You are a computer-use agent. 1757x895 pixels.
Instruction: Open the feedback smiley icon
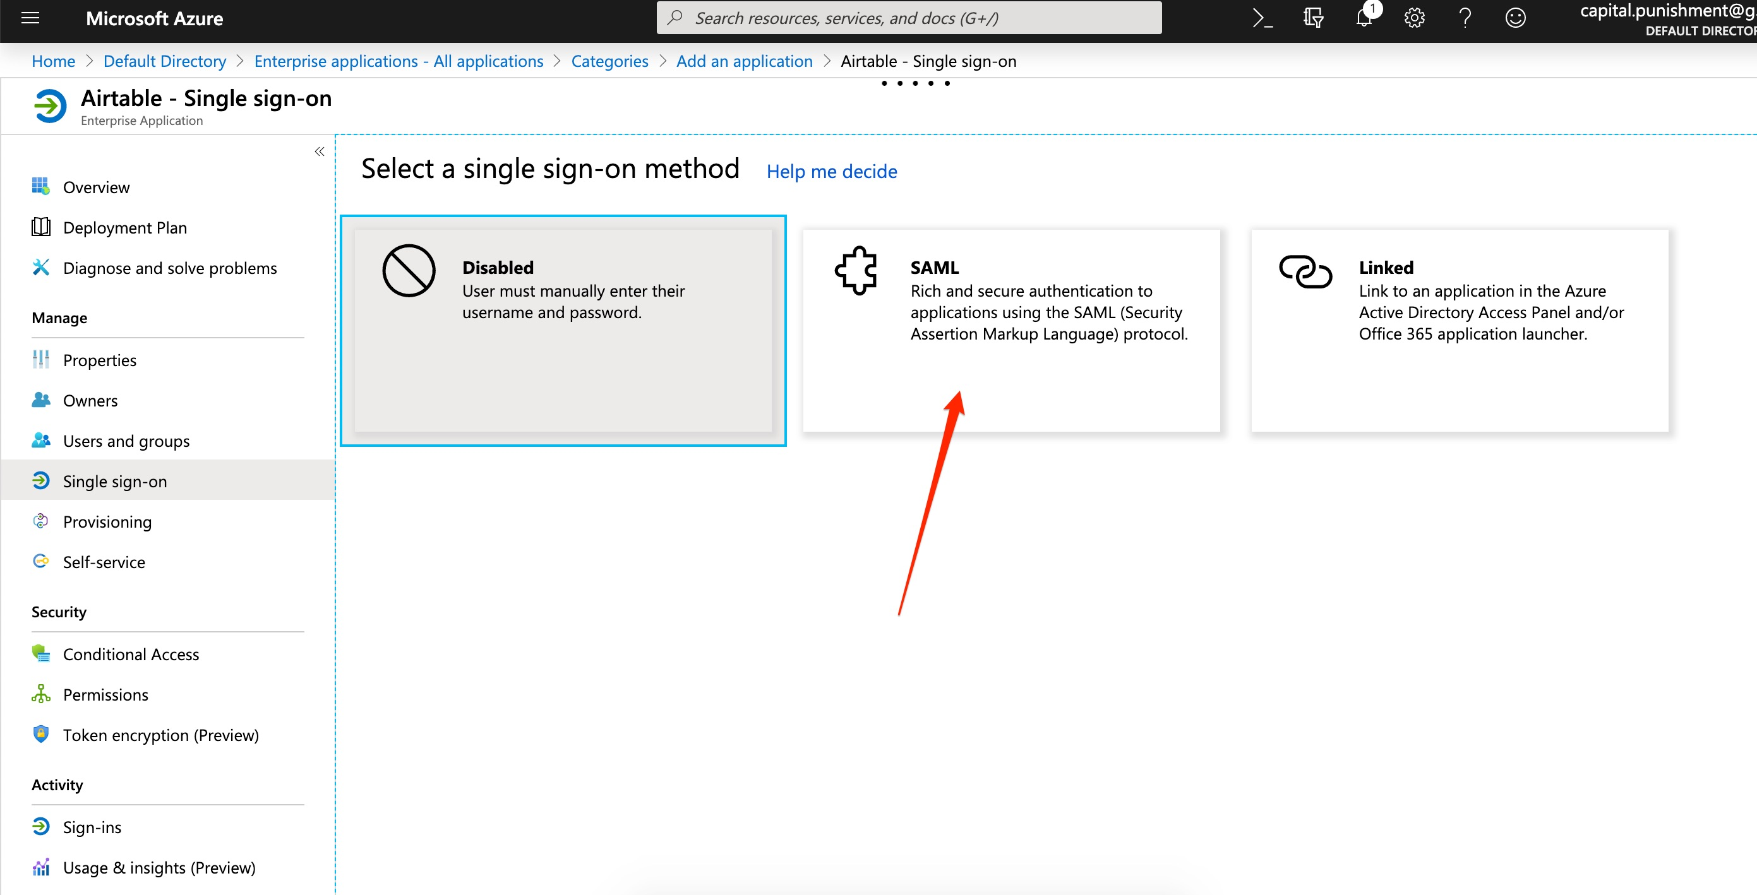tap(1516, 18)
